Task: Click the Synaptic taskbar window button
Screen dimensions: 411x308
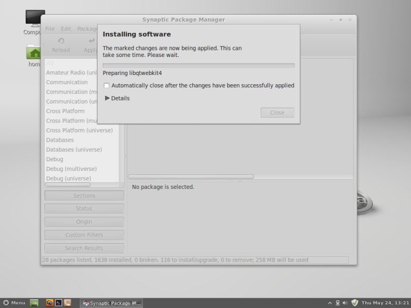Action: pyautogui.click(x=111, y=303)
